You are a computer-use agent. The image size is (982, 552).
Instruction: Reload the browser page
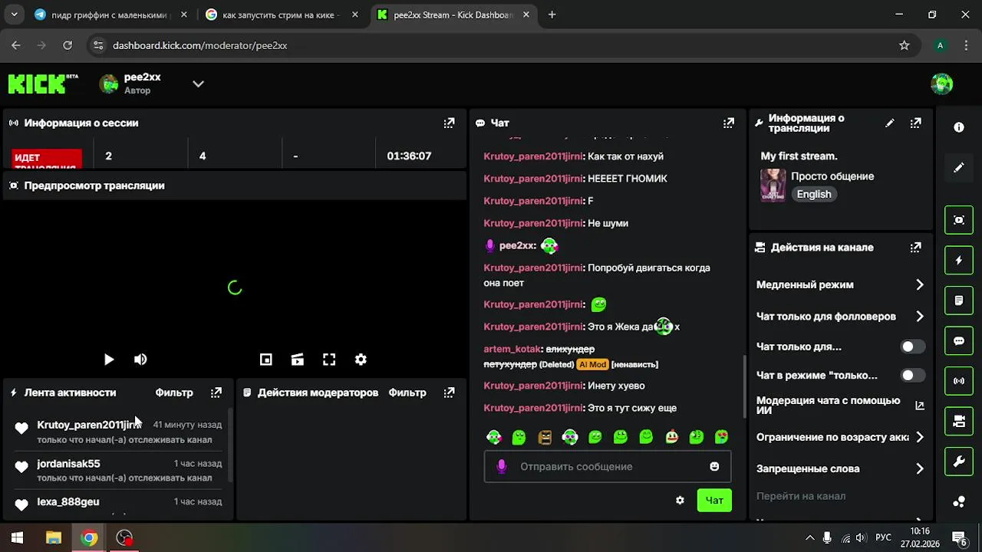[68, 45]
